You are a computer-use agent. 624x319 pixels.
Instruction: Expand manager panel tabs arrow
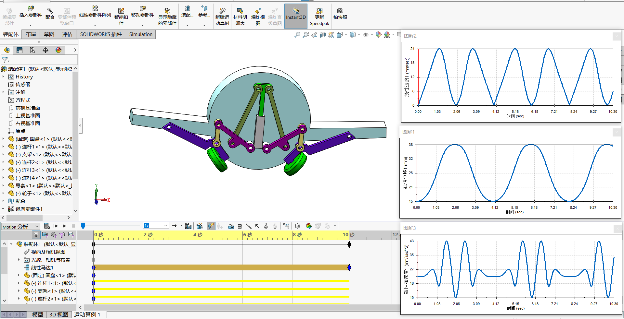click(x=75, y=50)
